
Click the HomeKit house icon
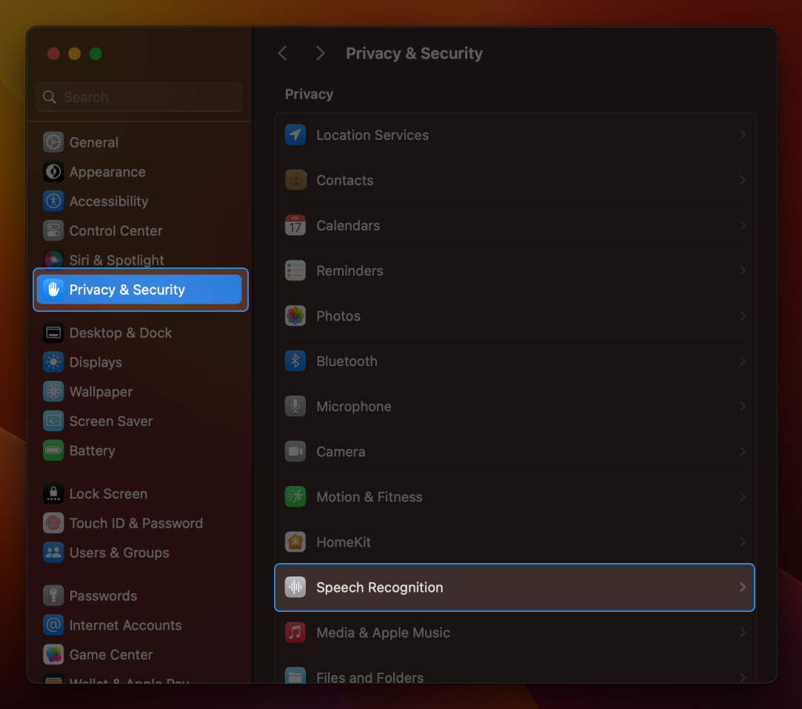coord(295,542)
